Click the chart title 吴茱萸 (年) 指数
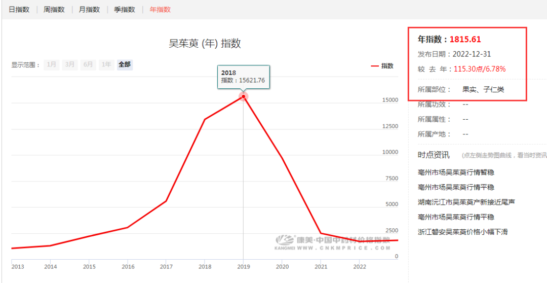 coord(205,43)
